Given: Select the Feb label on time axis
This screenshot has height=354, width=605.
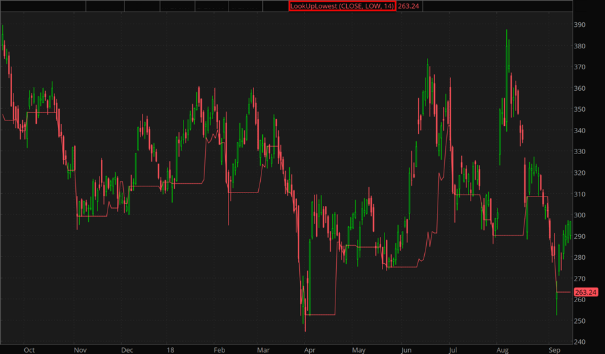Looking at the screenshot, I should click(219, 350).
